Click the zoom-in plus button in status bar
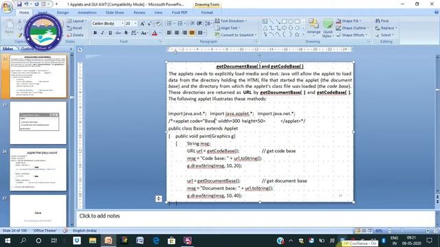440x247 pixels. click(x=428, y=231)
